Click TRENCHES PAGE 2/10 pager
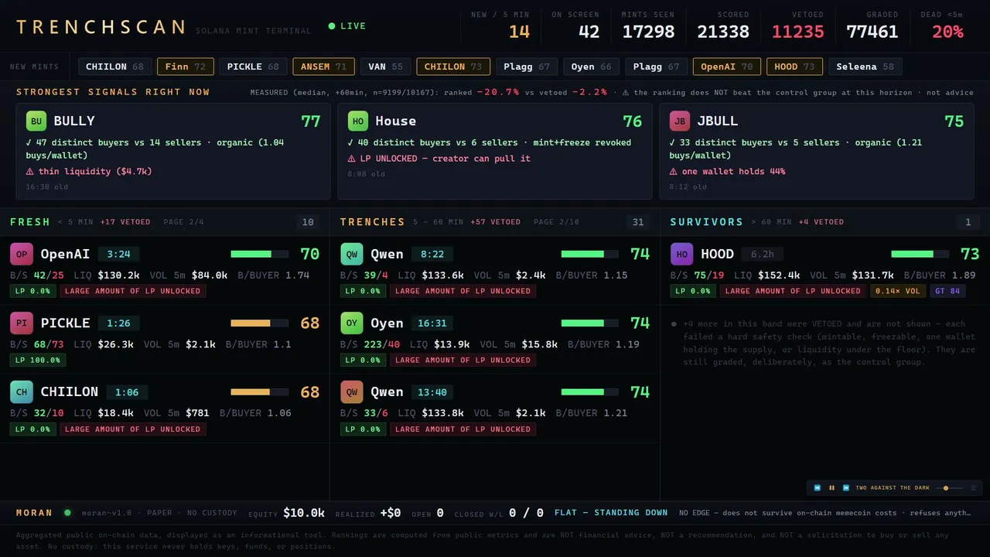 tap(556, 222)
